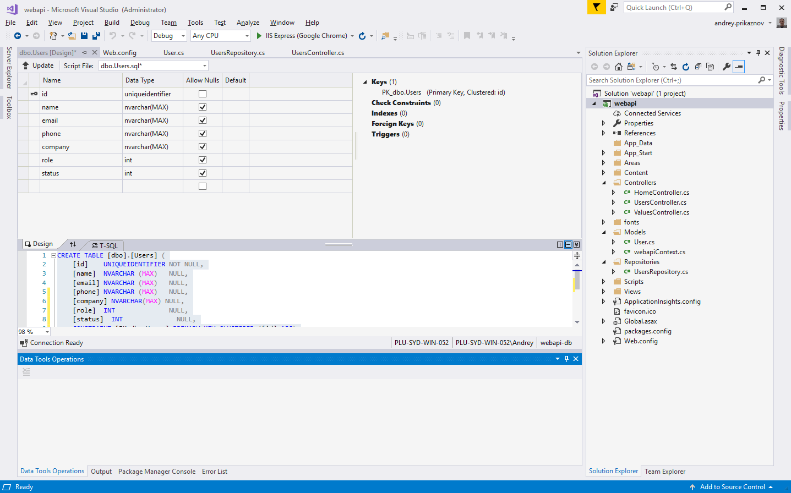
Task: Click the notifications flag icon in title bar
Action: pos(596,7)
